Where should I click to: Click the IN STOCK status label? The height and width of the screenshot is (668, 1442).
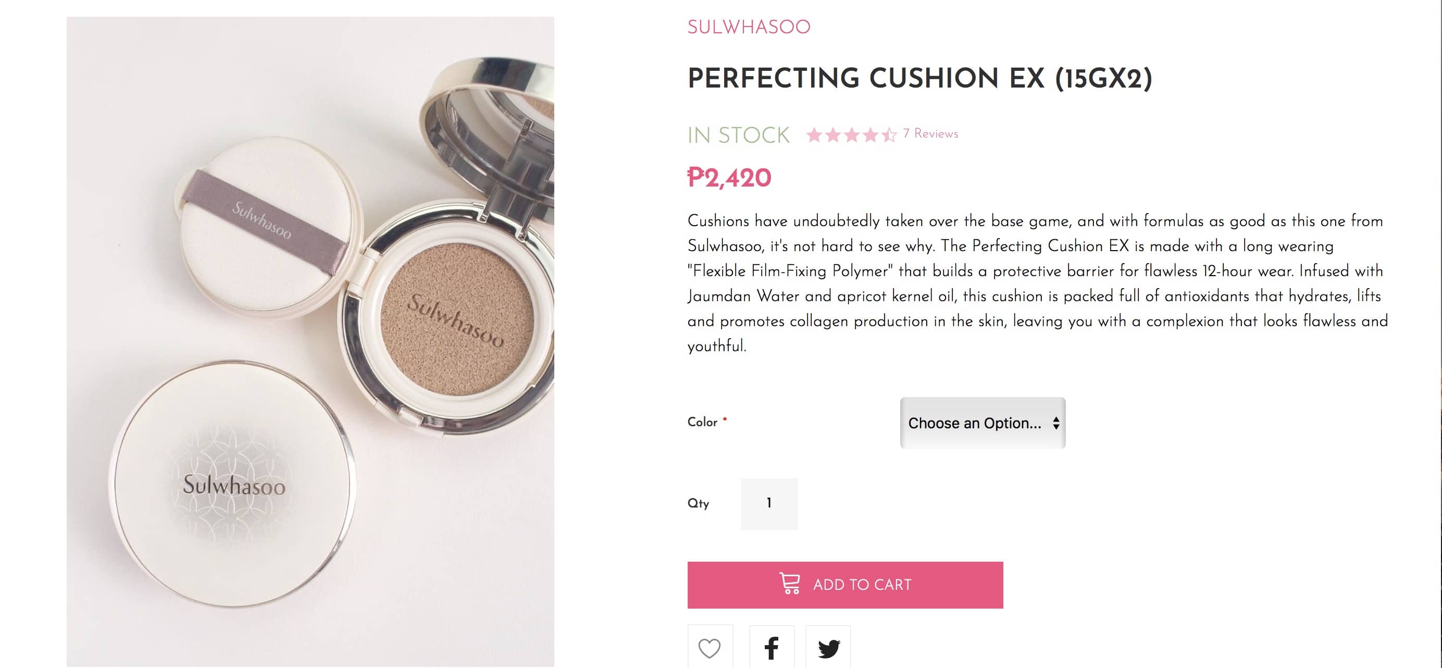(x=738, y=135)
